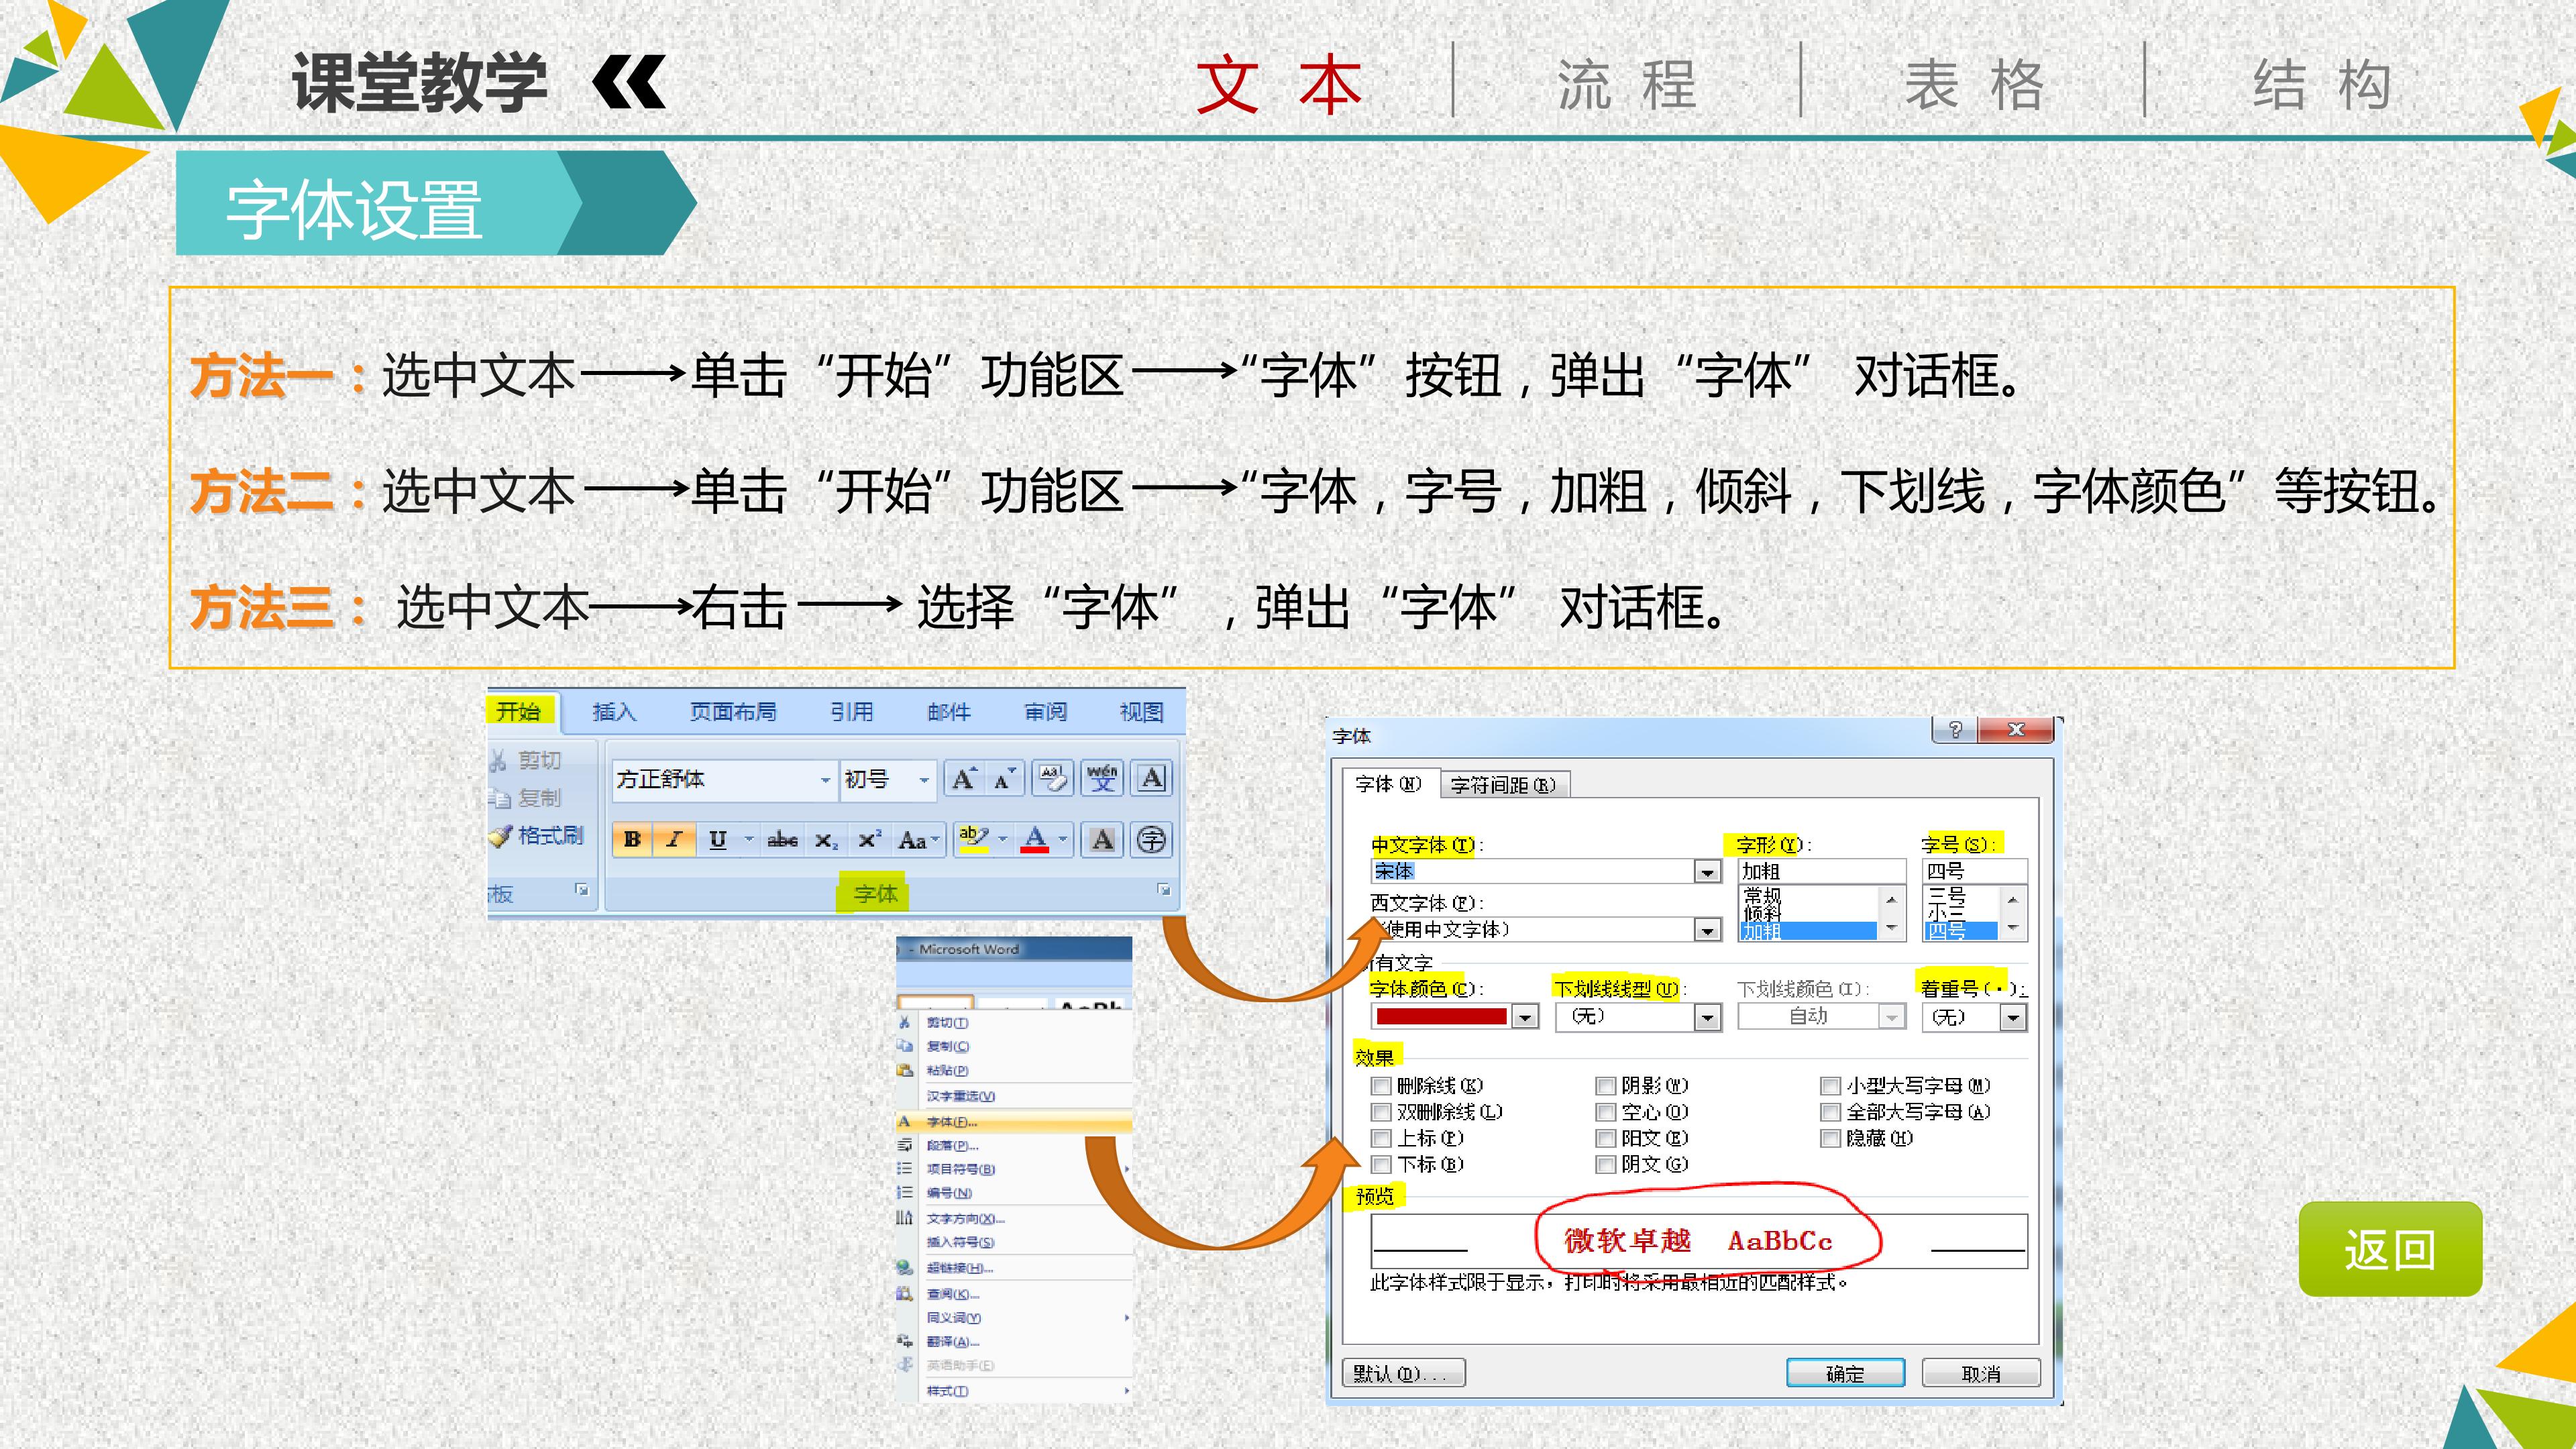
Task: Click the text highlight color icon
Action: point(973,839)
